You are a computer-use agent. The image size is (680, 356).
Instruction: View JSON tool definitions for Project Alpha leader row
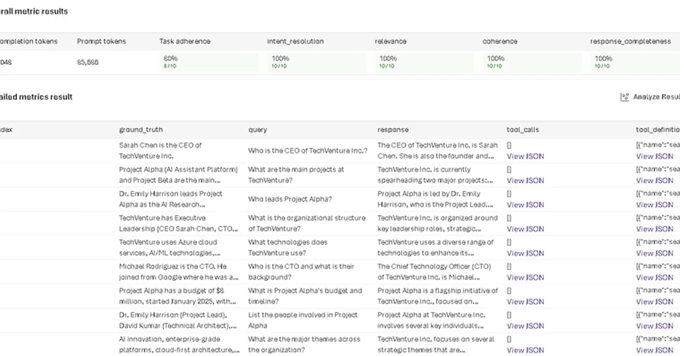[x=655, y=205]
